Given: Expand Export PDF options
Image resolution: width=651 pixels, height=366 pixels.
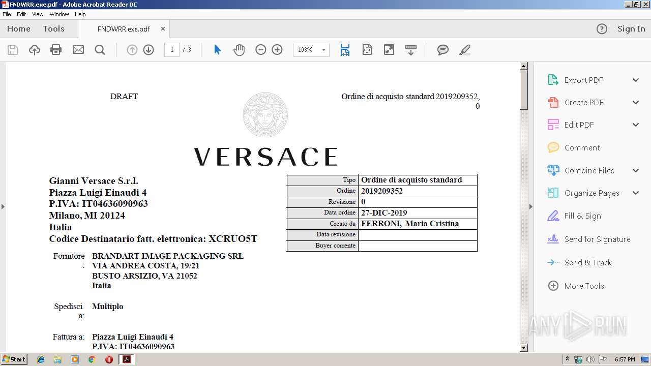Looking at the screenshot, I should (636, 80).
